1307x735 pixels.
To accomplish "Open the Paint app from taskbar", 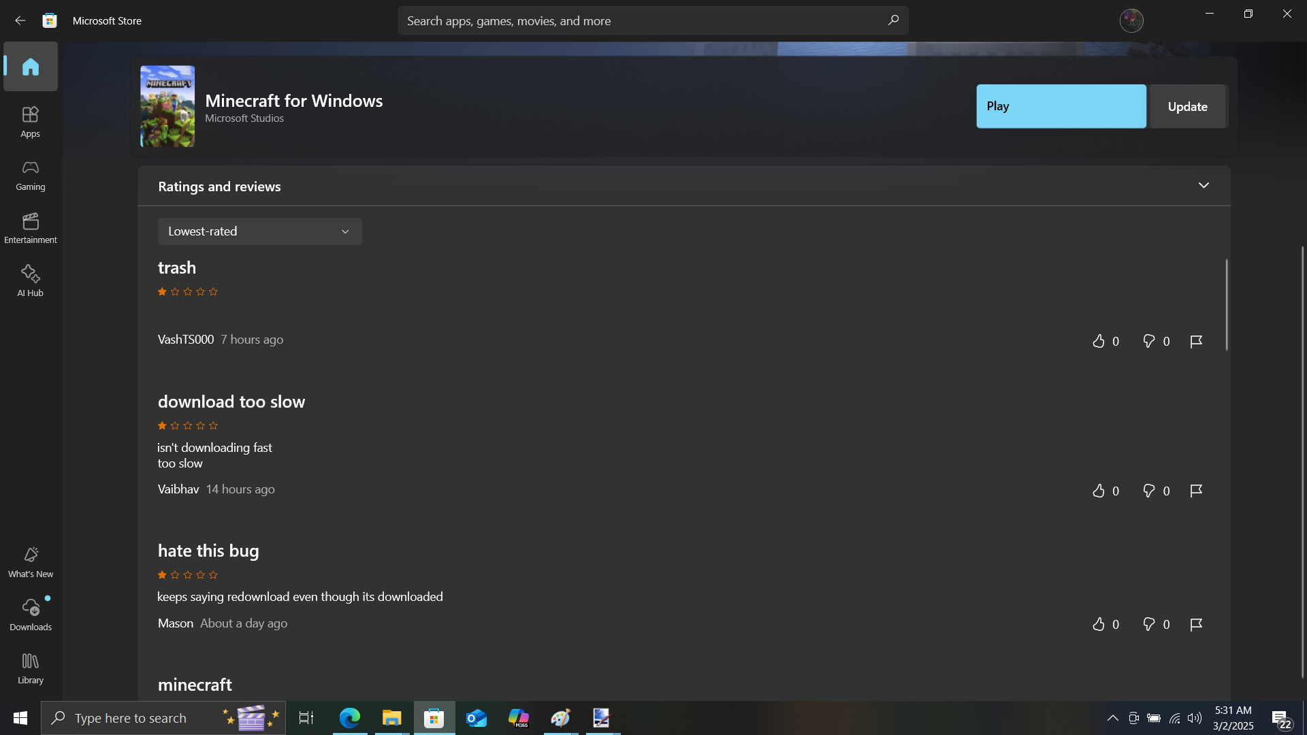I will [561, 718].
